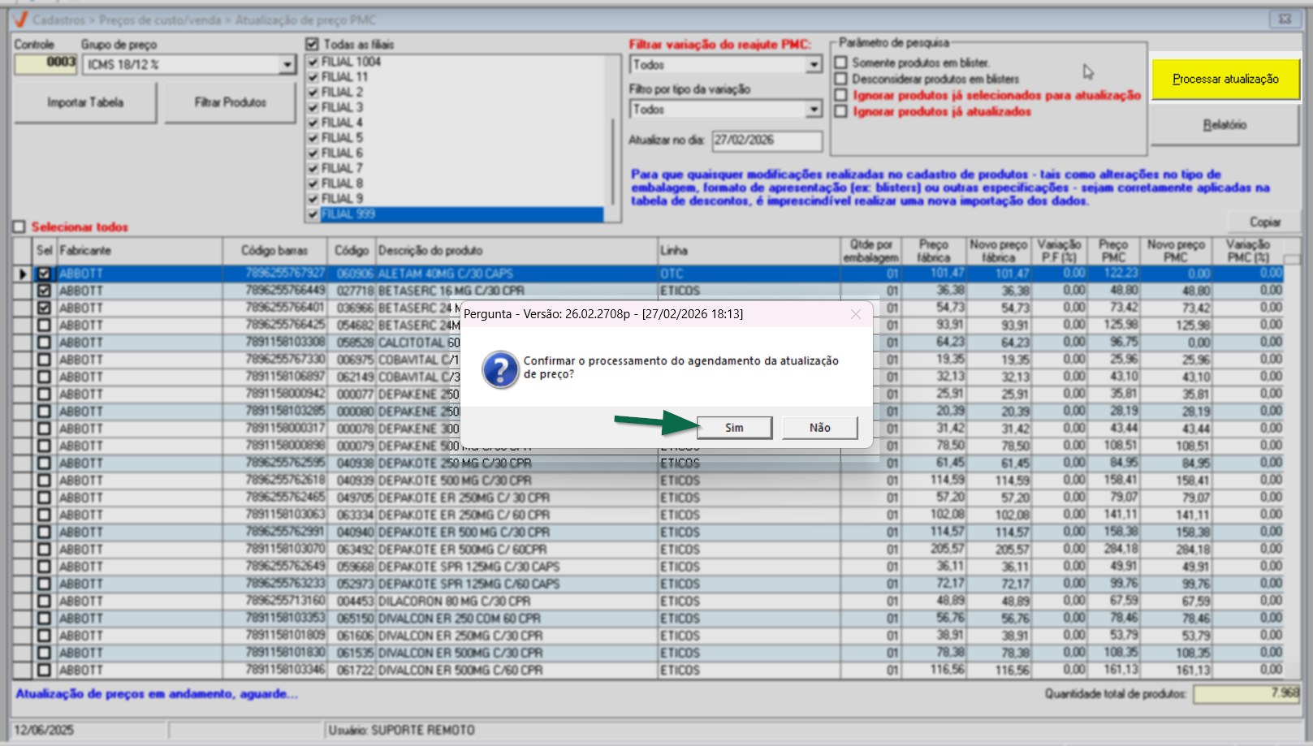Enable Somente produtos em blister option
This screenshot has width=1313, height=746.
coord(841,63)
